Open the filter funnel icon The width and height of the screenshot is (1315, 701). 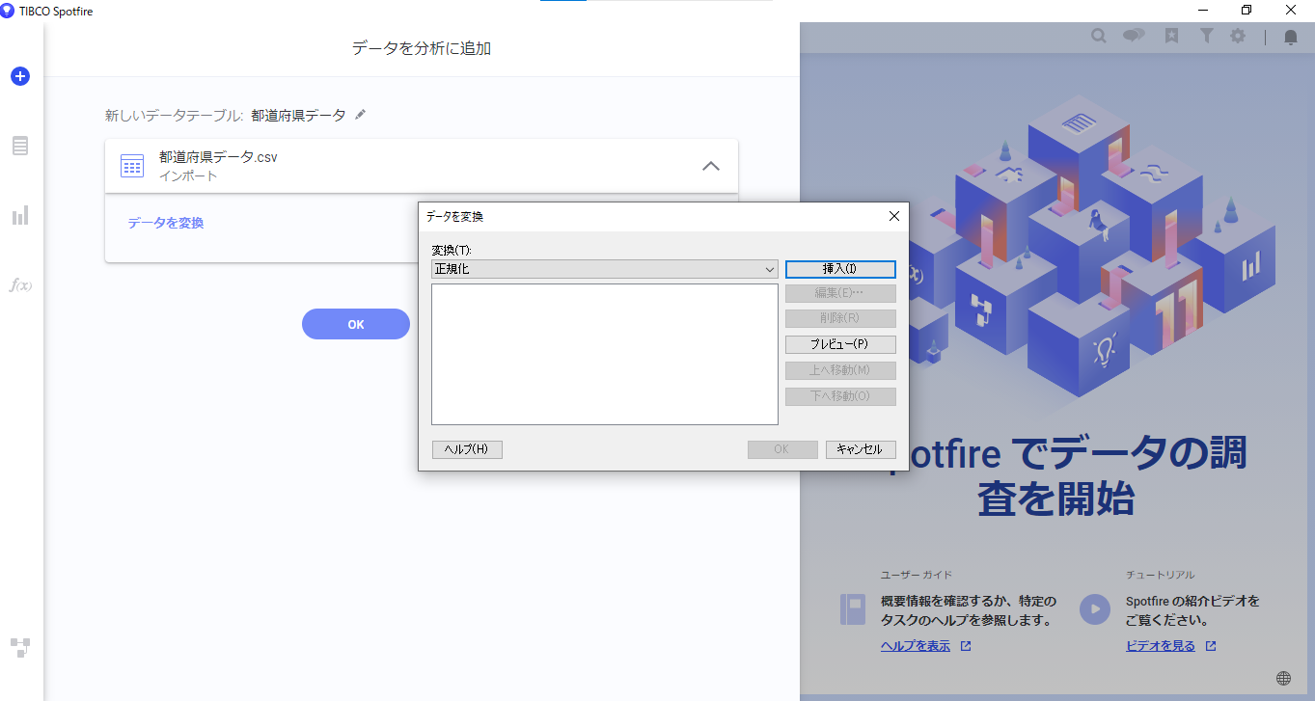pyautogui.click(x=1206, y=36)
